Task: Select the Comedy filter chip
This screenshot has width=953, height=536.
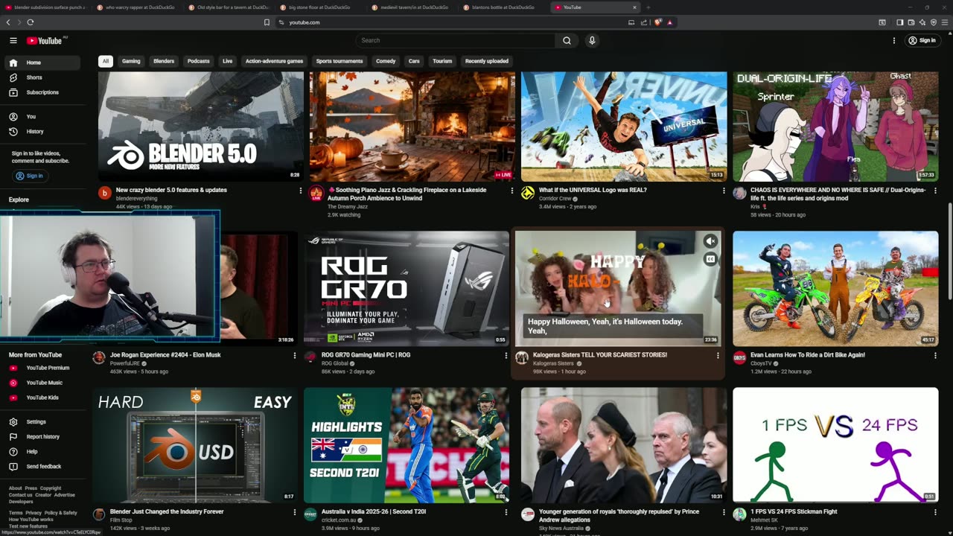Action: pyautogui.click(x=386, y=61)
